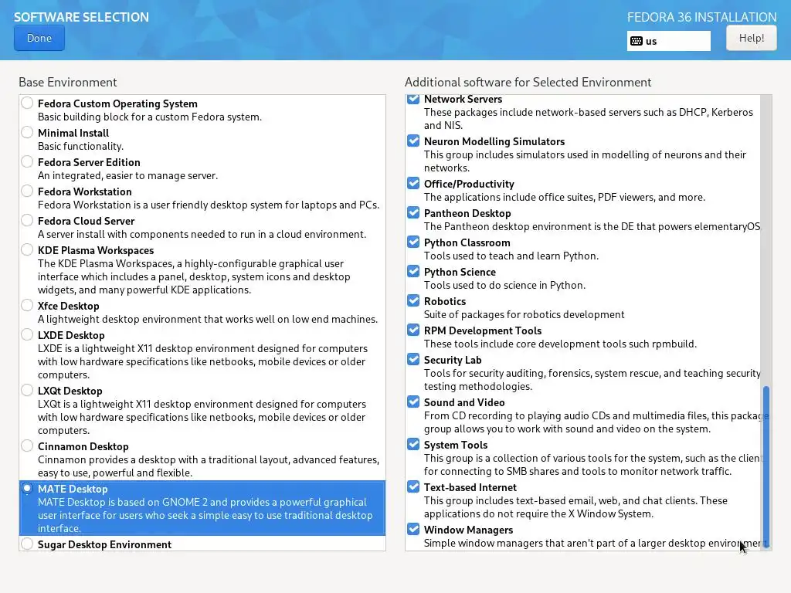This screenshot has width=791, height=593.
Task: Pick Xfce Desktop radio button
Action: 27,304
